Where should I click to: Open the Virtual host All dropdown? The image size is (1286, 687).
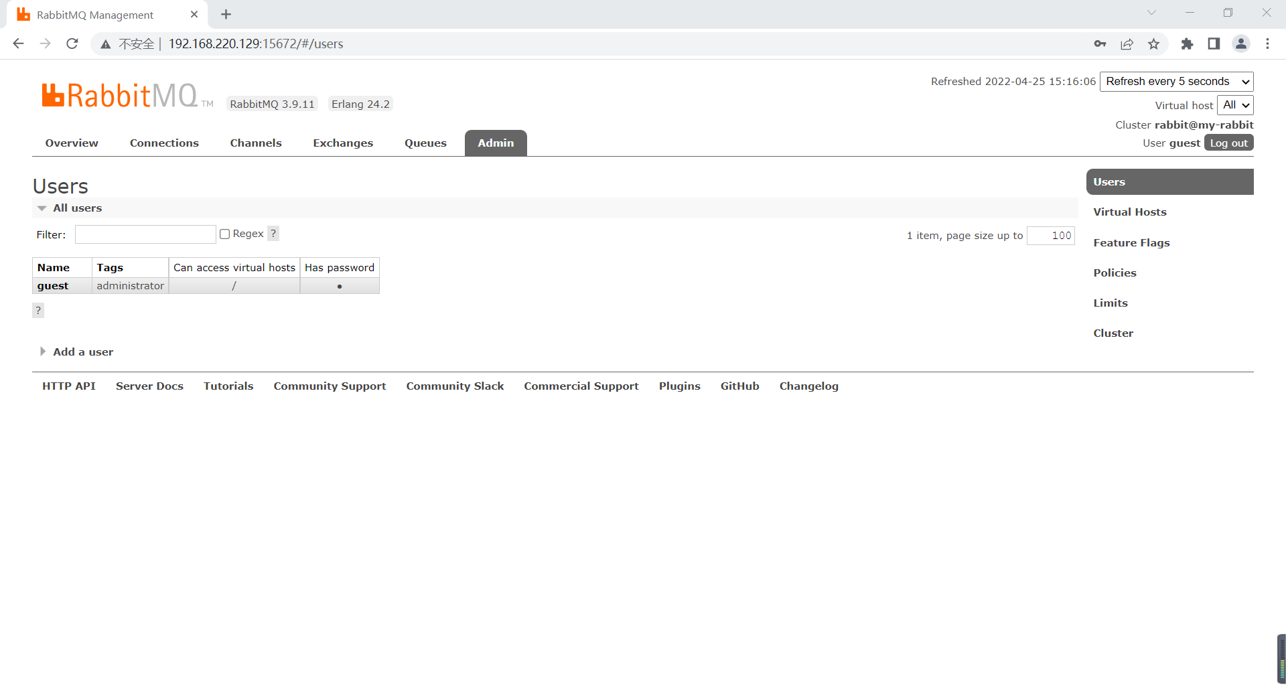[x=1235, y=105]
